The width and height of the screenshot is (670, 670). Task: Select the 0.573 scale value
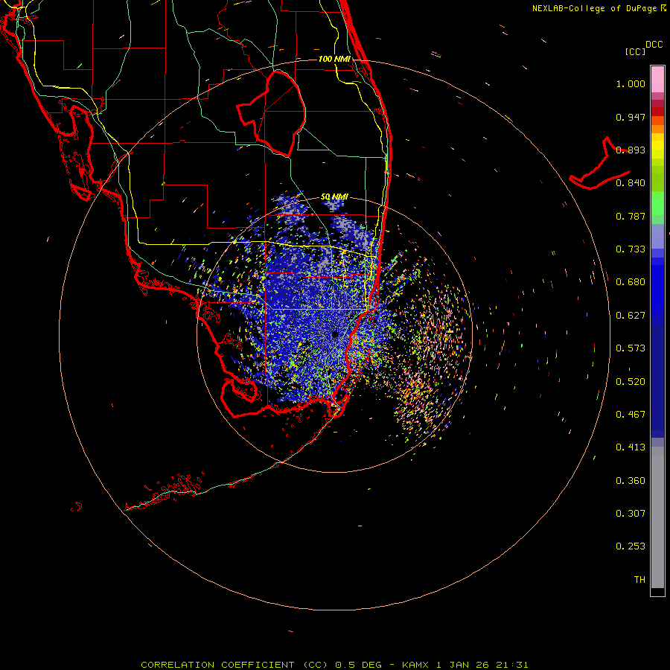point(631,348)
